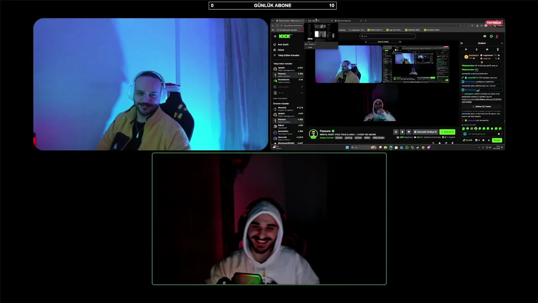The height and width of the screenshot is (303, 538).
Task: Click the GÜNLÜK ABONE progress bar overlay
Action: 272,5
